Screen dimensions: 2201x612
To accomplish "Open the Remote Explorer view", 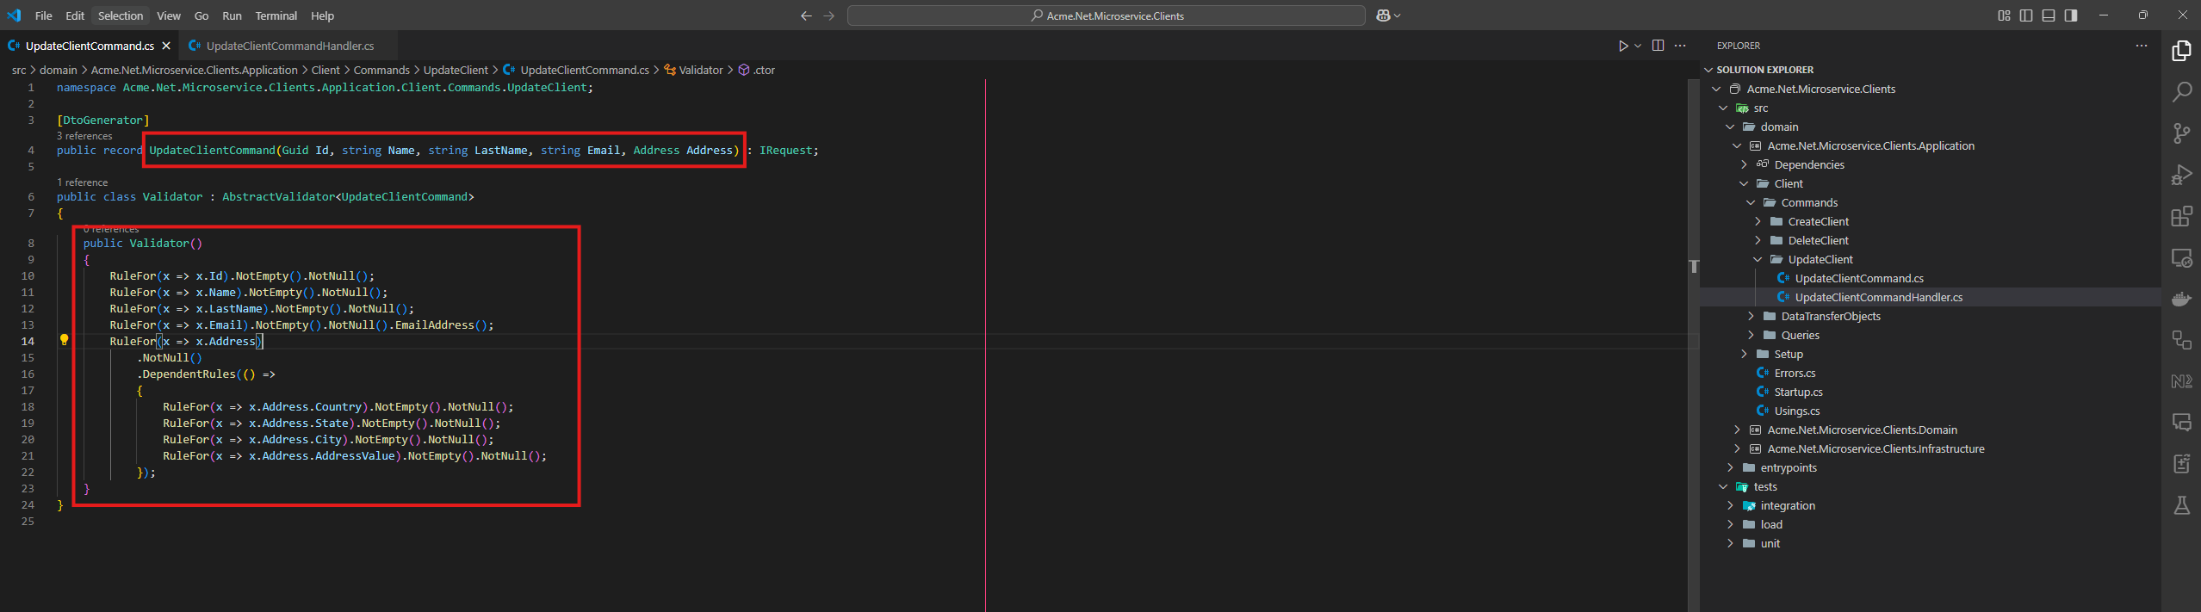I will coord(2181,257).
